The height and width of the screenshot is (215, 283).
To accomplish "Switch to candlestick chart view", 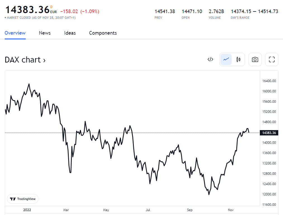I will [x=238, y=59].
